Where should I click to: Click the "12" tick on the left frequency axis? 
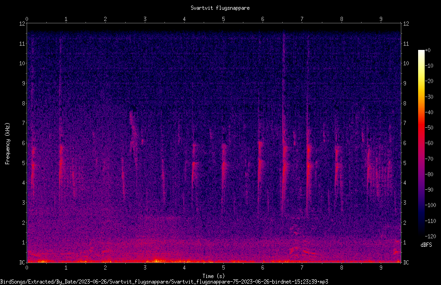click(22, 24)
